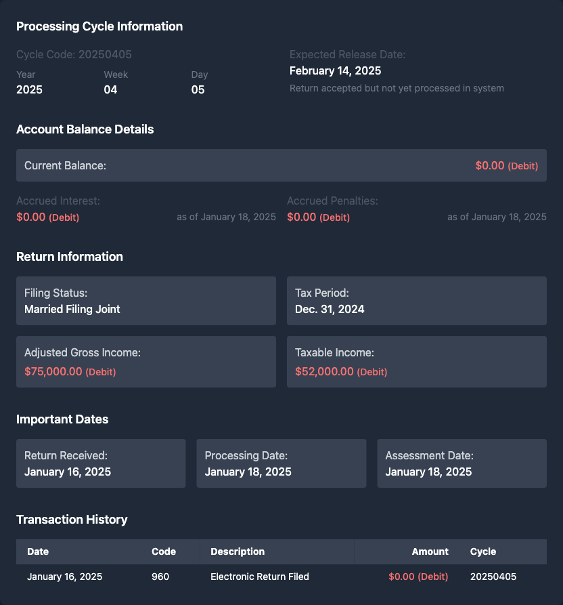The image size is (563, 605).
Task: Click the Current Balance row
Action: point(281,165)
